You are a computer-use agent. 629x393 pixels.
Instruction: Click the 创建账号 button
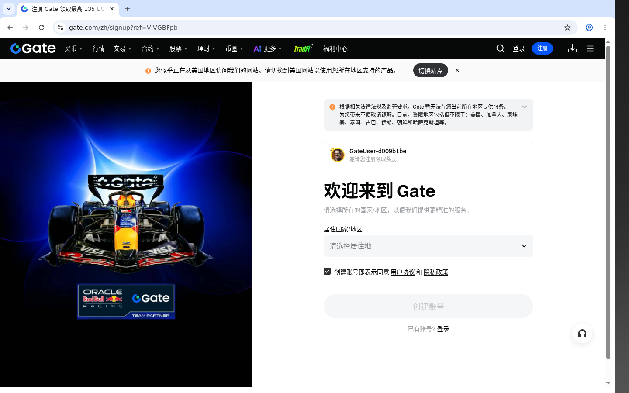pyautogui.click(x=429, y=306)
